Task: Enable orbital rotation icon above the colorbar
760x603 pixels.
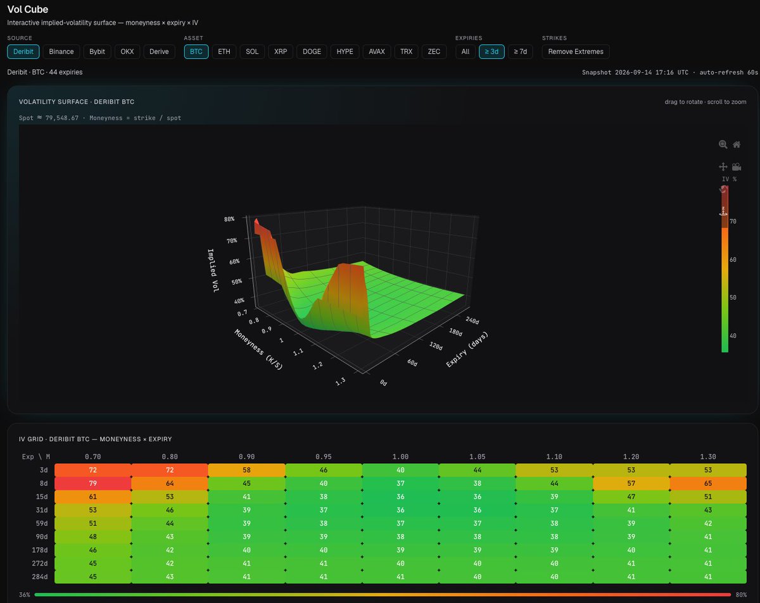Action: tap(723, 189)
